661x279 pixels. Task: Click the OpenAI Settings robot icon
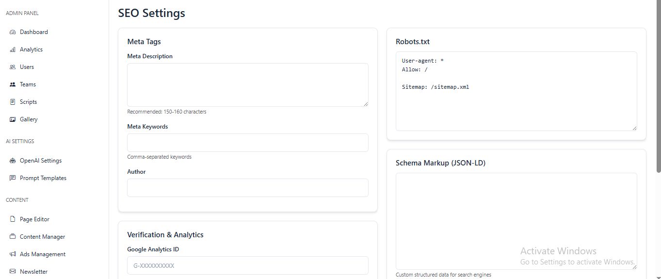point(13,161)
